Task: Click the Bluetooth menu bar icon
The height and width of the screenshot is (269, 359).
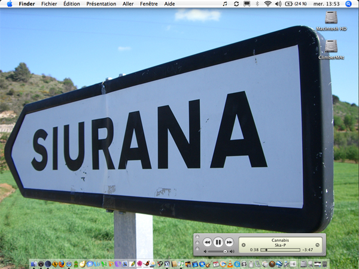Action: tap(257, 4)
